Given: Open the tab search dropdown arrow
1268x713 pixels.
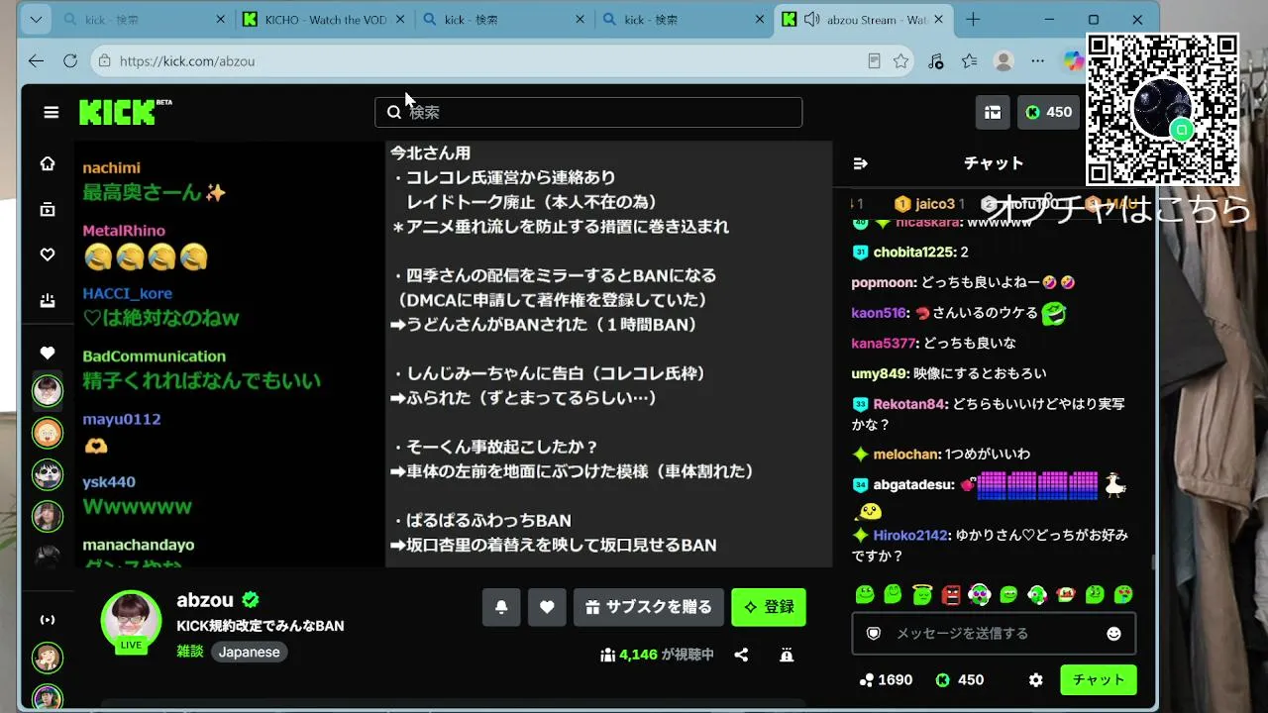Looking at the screenshot, I should 36,20.
